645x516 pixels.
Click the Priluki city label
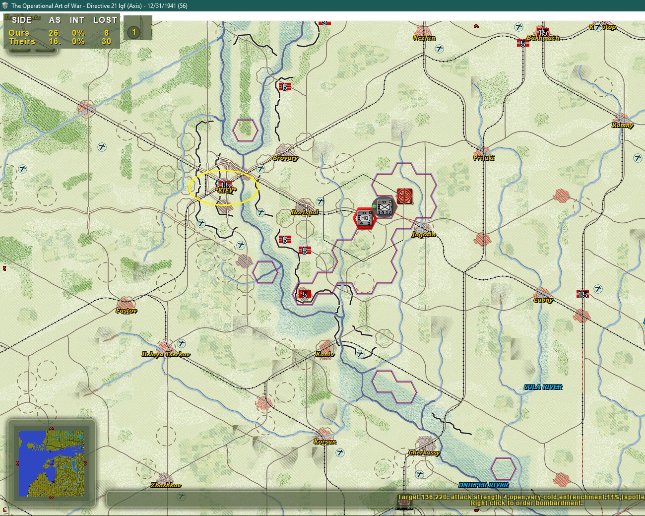click(483, 158)
